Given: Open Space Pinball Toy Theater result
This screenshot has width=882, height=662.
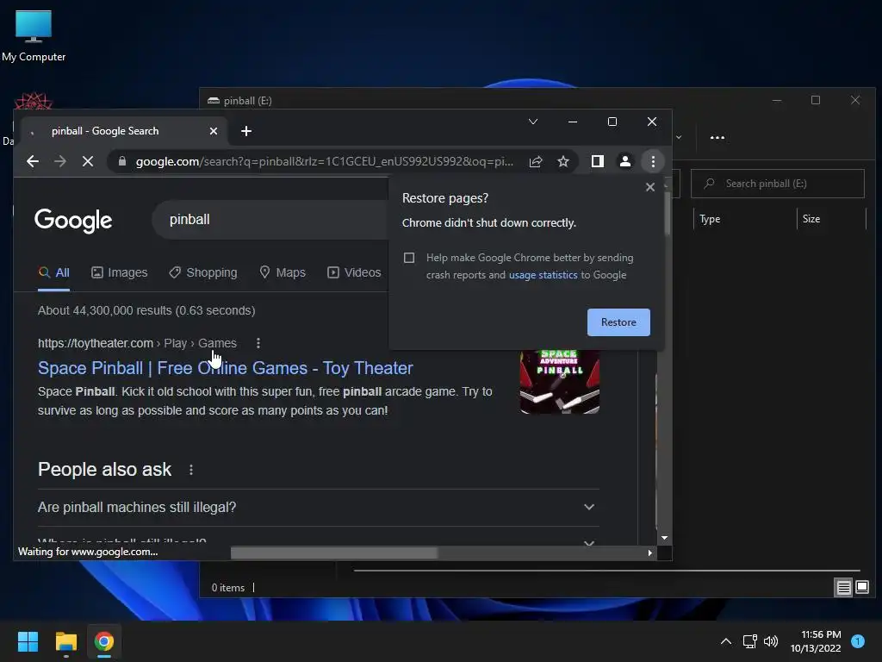Looking at the screenshot, I should 225,368.
